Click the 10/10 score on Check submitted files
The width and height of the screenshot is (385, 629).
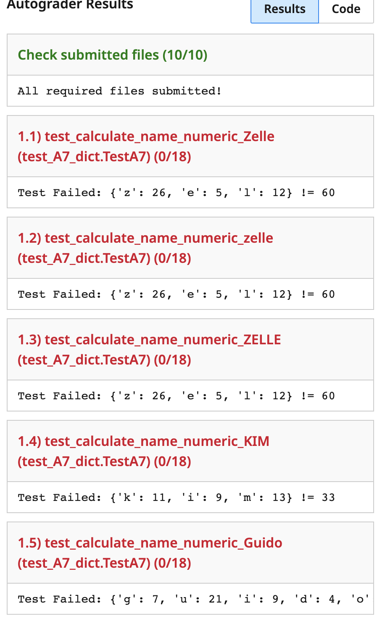click(185, 55)
